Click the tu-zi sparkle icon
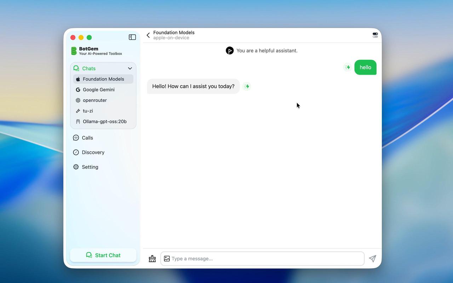Viewport: 453px width, 283px height. click(x=78, y=111)
